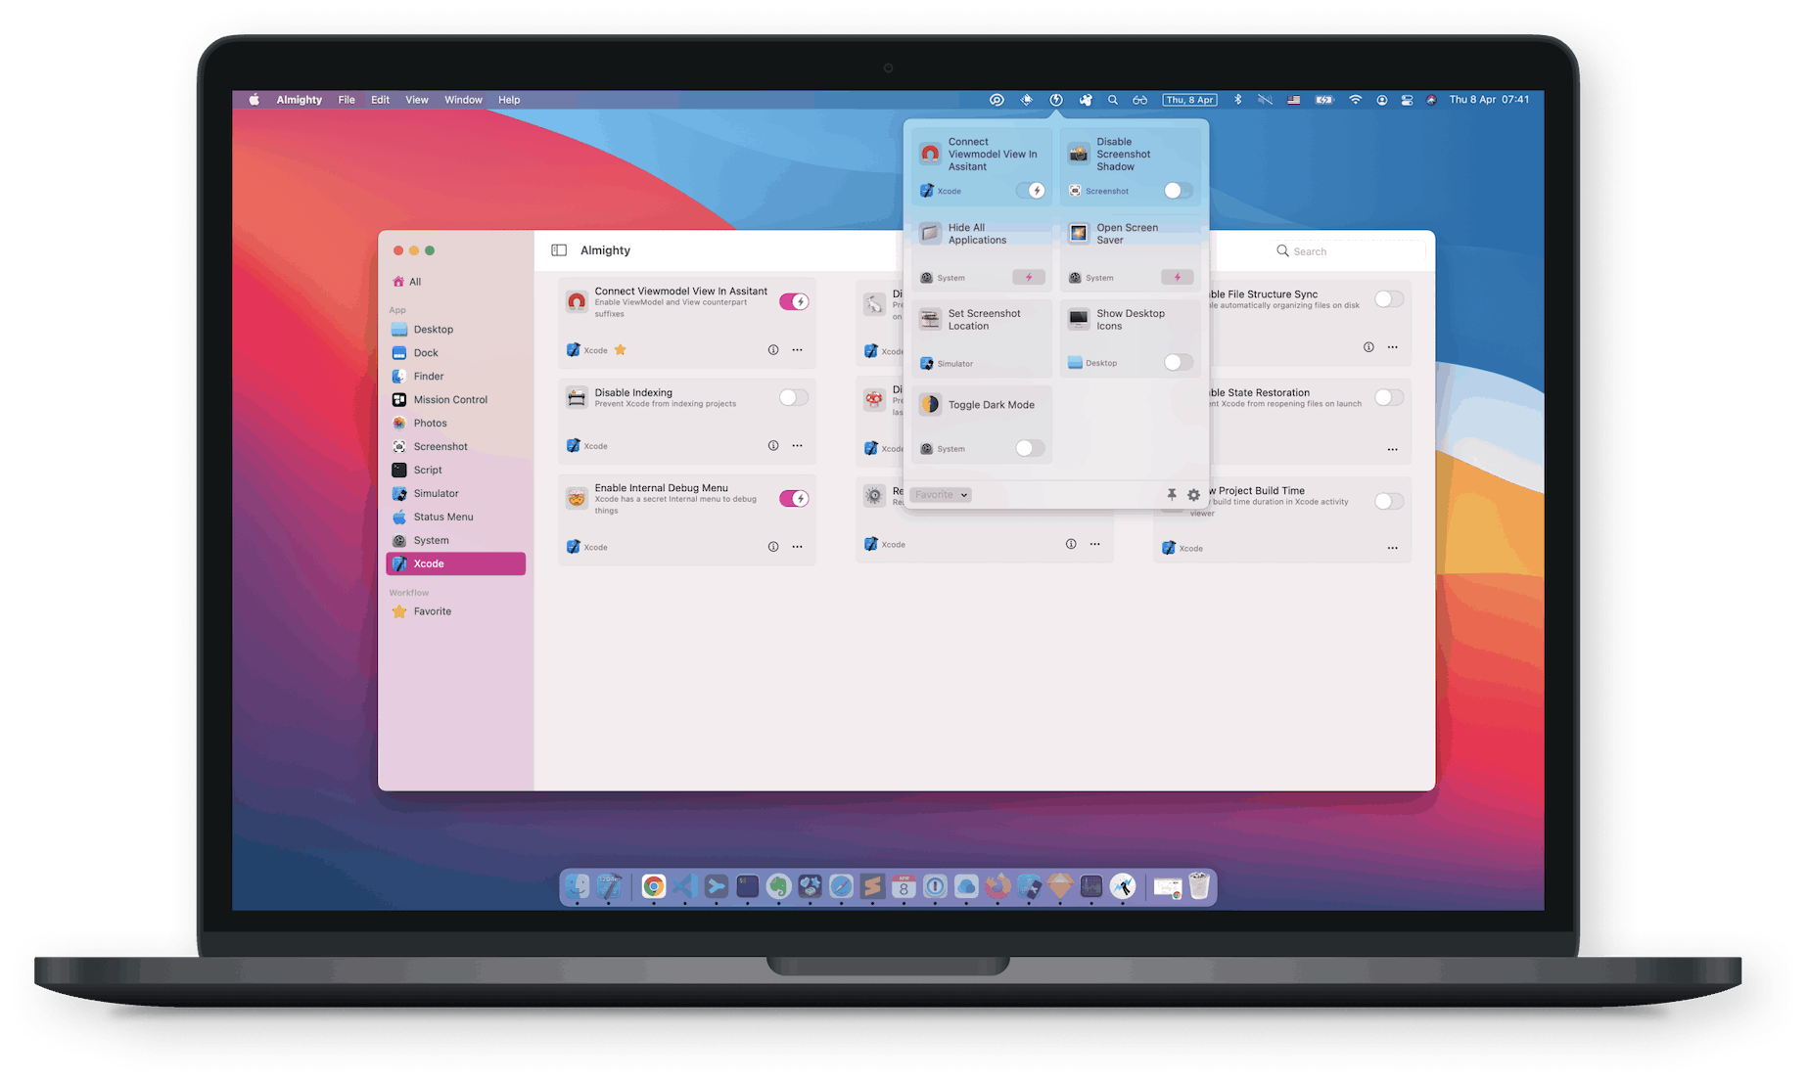The width and height of the screenshot is (1808, 1080).
Task: Open settings gear in the popup
Action: [1194, 495]
